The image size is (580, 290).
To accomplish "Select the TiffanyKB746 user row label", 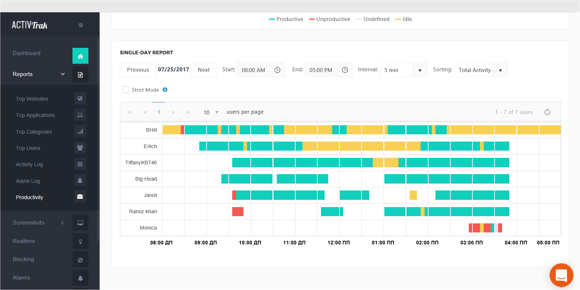I will coord(141,163).
